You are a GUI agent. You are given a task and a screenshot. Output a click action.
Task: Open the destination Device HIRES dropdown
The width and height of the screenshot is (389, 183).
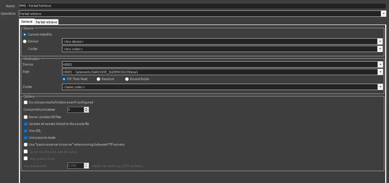(x=380, y=65)
